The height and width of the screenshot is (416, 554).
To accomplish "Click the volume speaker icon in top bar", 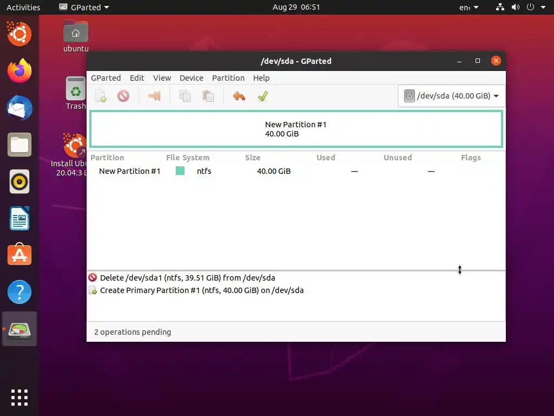I will click(516, 7).
